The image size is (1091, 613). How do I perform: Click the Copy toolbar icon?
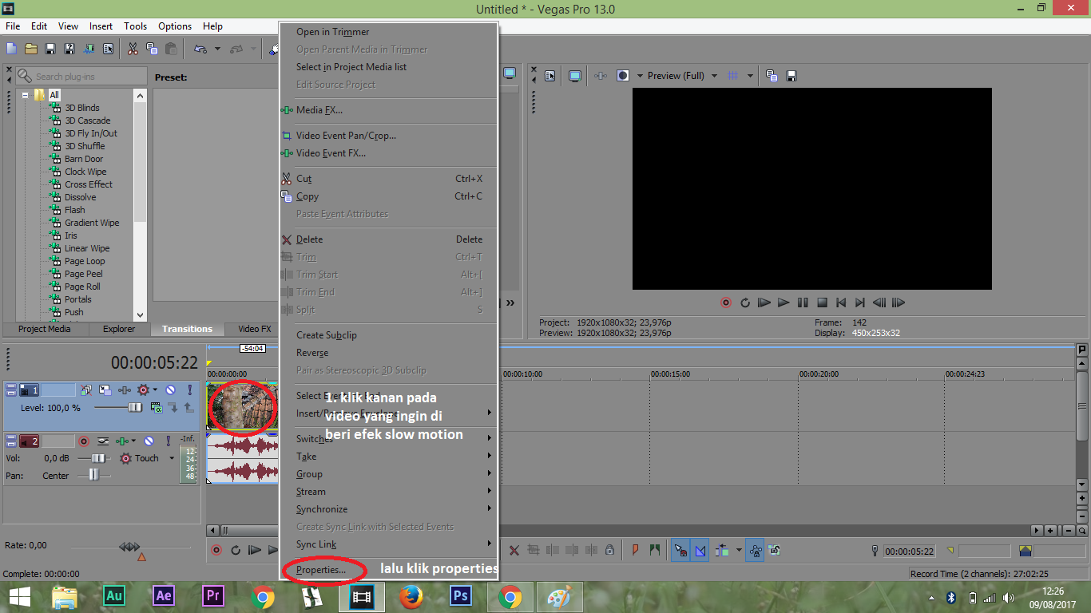[152, 49]
